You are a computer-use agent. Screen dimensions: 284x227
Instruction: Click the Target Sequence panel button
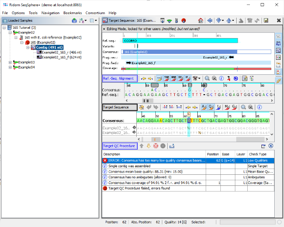(120, 107)
